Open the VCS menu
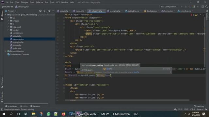Image resolution: width=209 pixels, height=117 pixels. (x=58, y=2)
